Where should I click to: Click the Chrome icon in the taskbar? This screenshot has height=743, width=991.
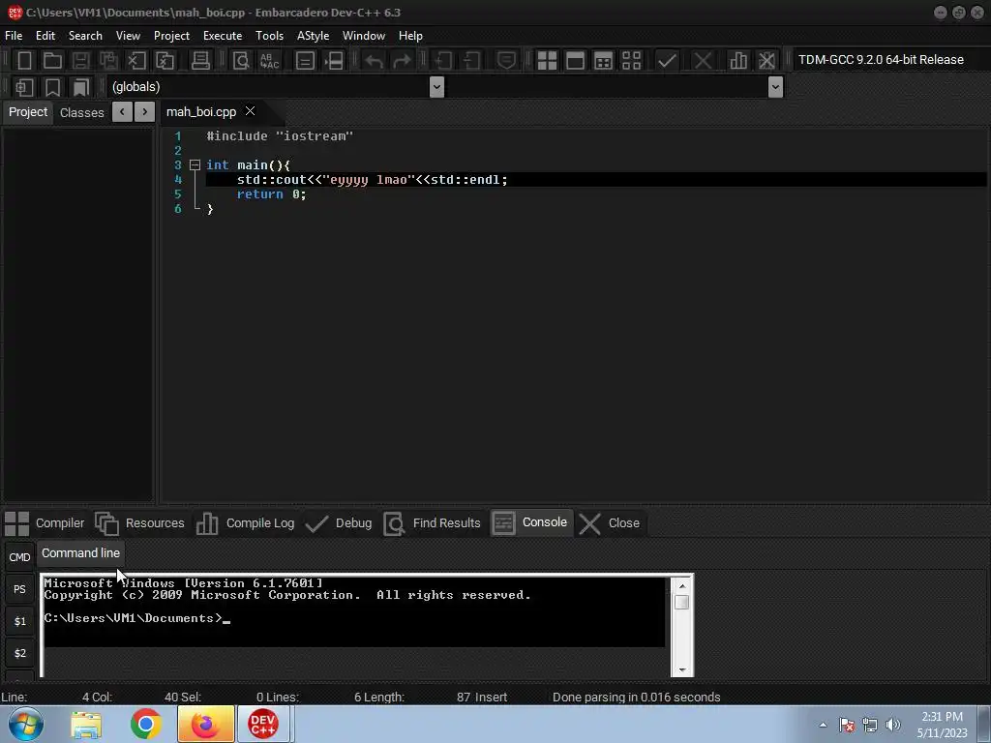coord(146,724)
